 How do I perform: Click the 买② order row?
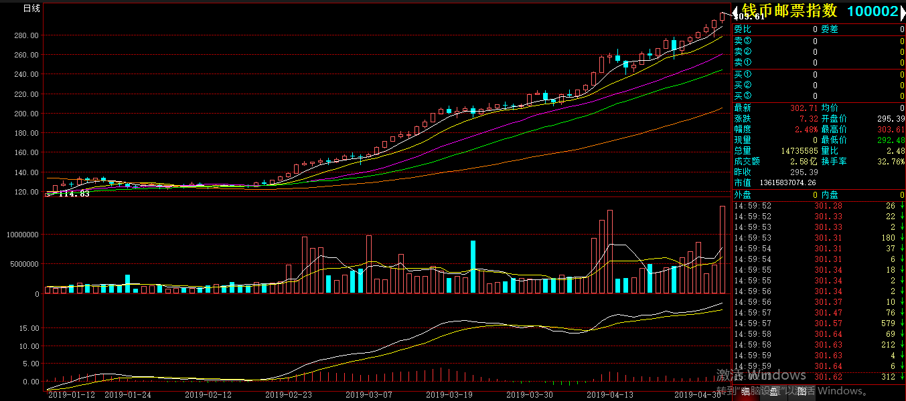pos(819,85)
